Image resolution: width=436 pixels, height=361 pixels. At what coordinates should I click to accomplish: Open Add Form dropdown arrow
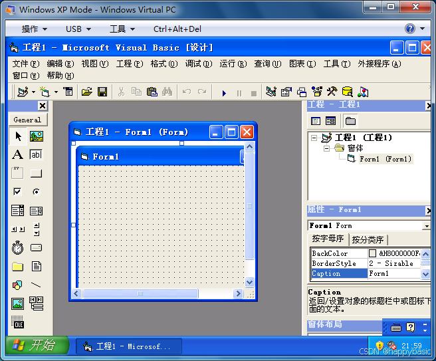click(x=56, y=92)
